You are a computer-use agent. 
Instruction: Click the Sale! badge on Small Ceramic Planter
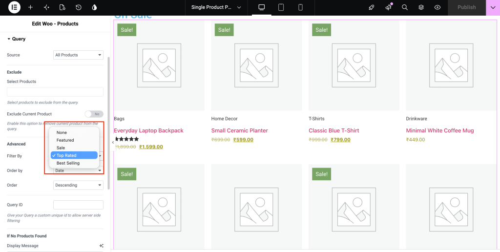(224, 30)
